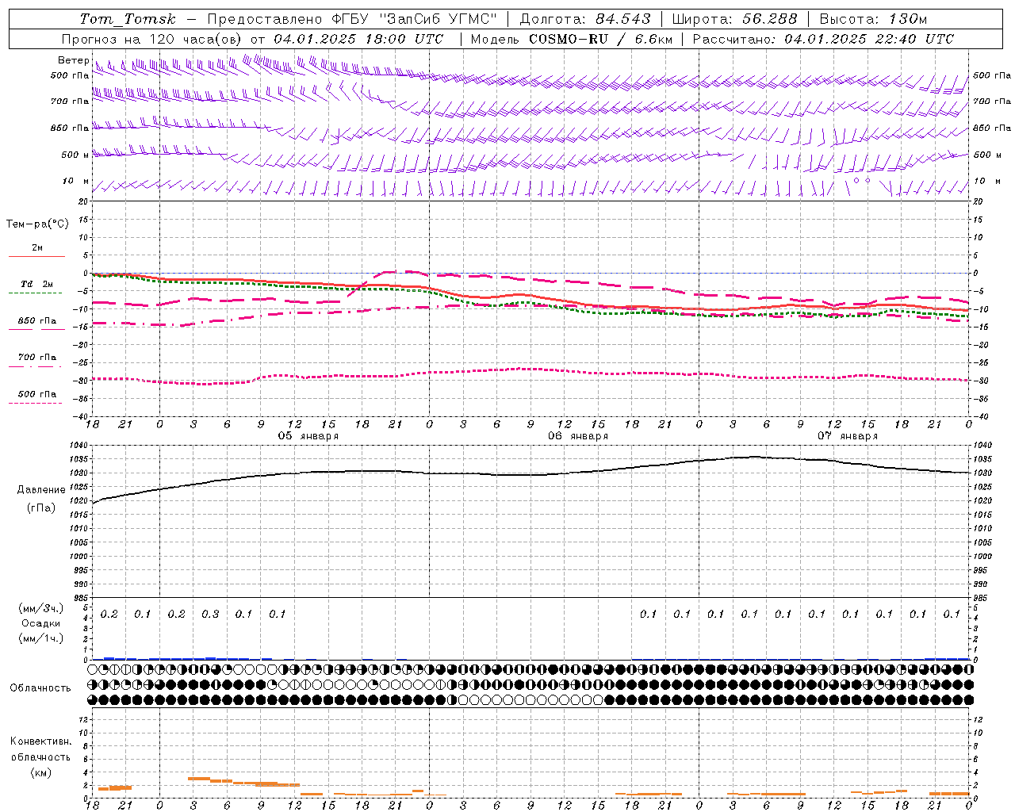Viewport: 1015px width, 812px height.
Task: Click the station name Tom_Tomsk
Action: tap(128, 19)
